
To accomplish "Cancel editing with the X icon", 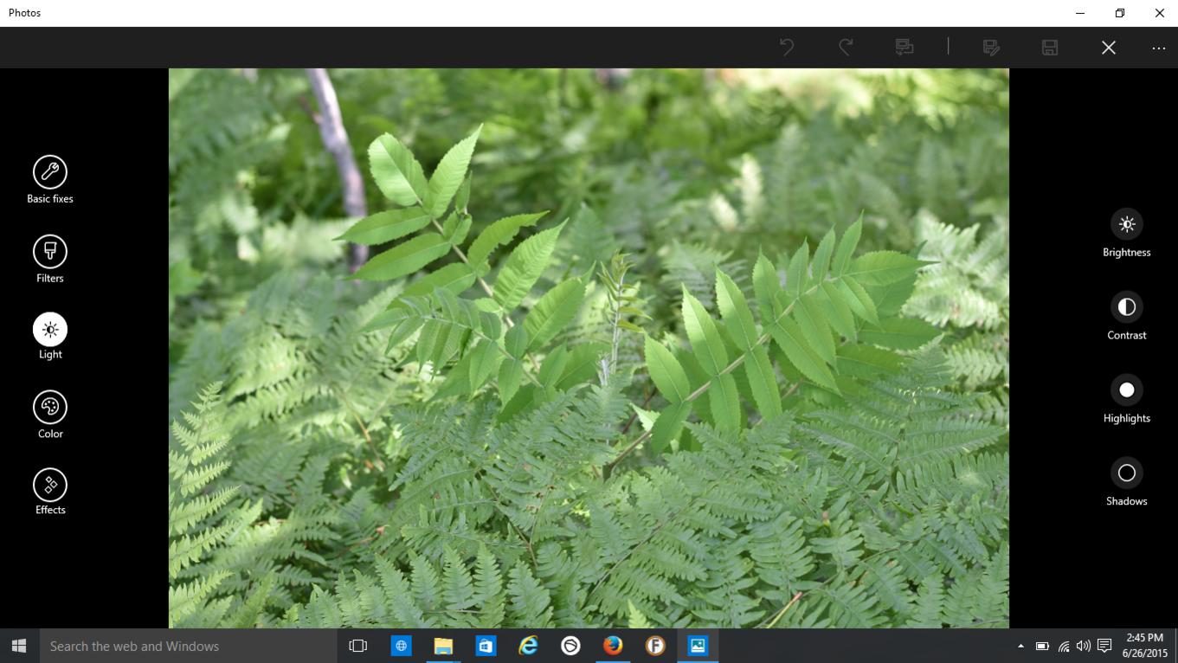I will pyautogui.click(x=1109, y=48).
